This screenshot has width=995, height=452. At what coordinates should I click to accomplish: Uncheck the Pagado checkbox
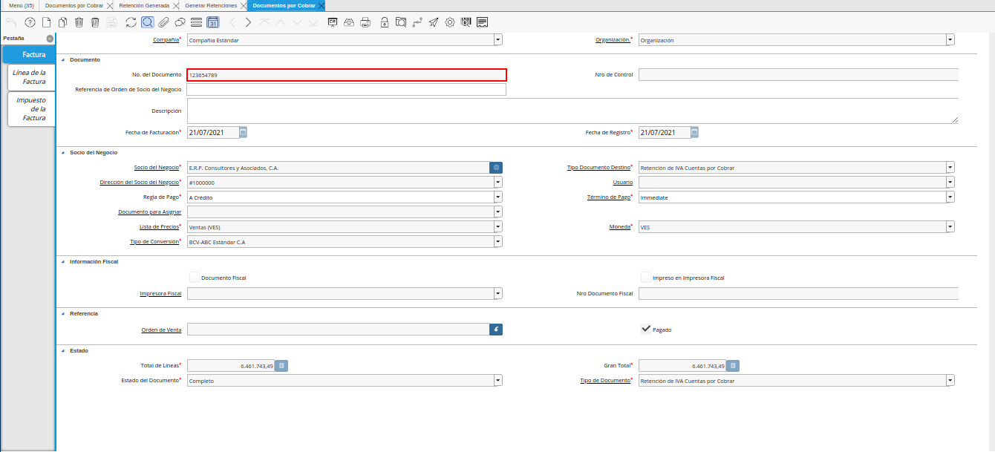[646, 329]
